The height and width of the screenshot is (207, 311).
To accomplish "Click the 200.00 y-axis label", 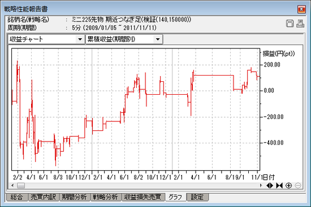I will [272, 65].
